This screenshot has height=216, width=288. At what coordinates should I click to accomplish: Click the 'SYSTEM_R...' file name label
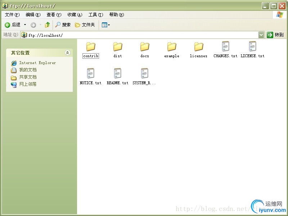pos(144,83)
